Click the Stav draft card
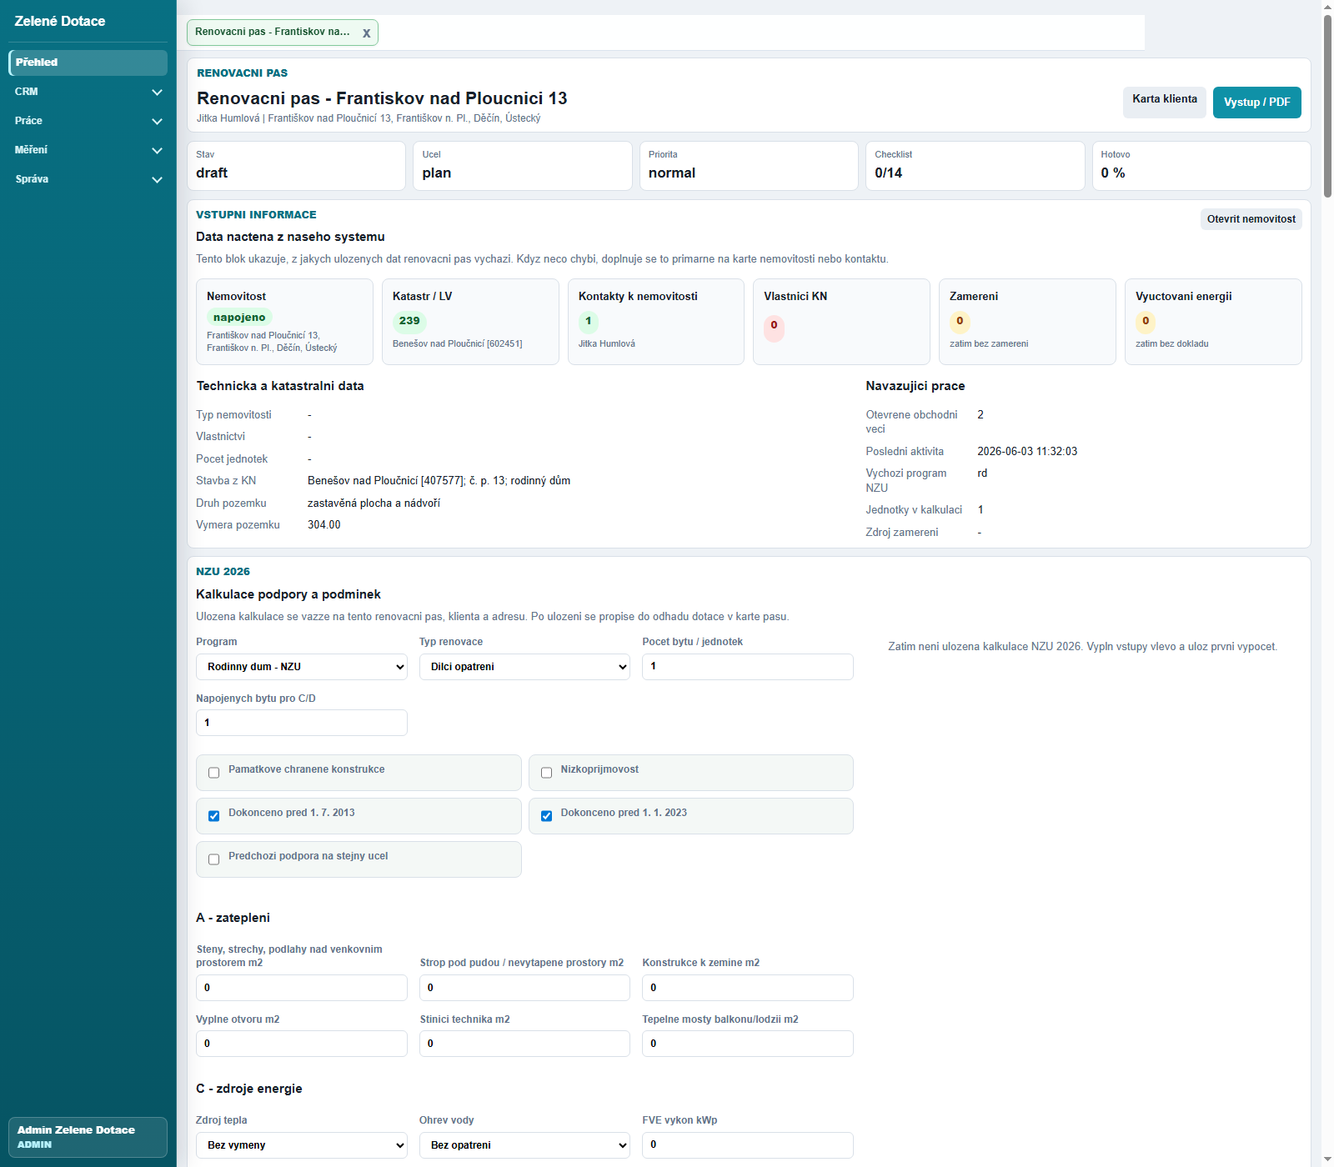Image resolution: width=1334 pixels, height=1167 pixels. coord(297,166)
